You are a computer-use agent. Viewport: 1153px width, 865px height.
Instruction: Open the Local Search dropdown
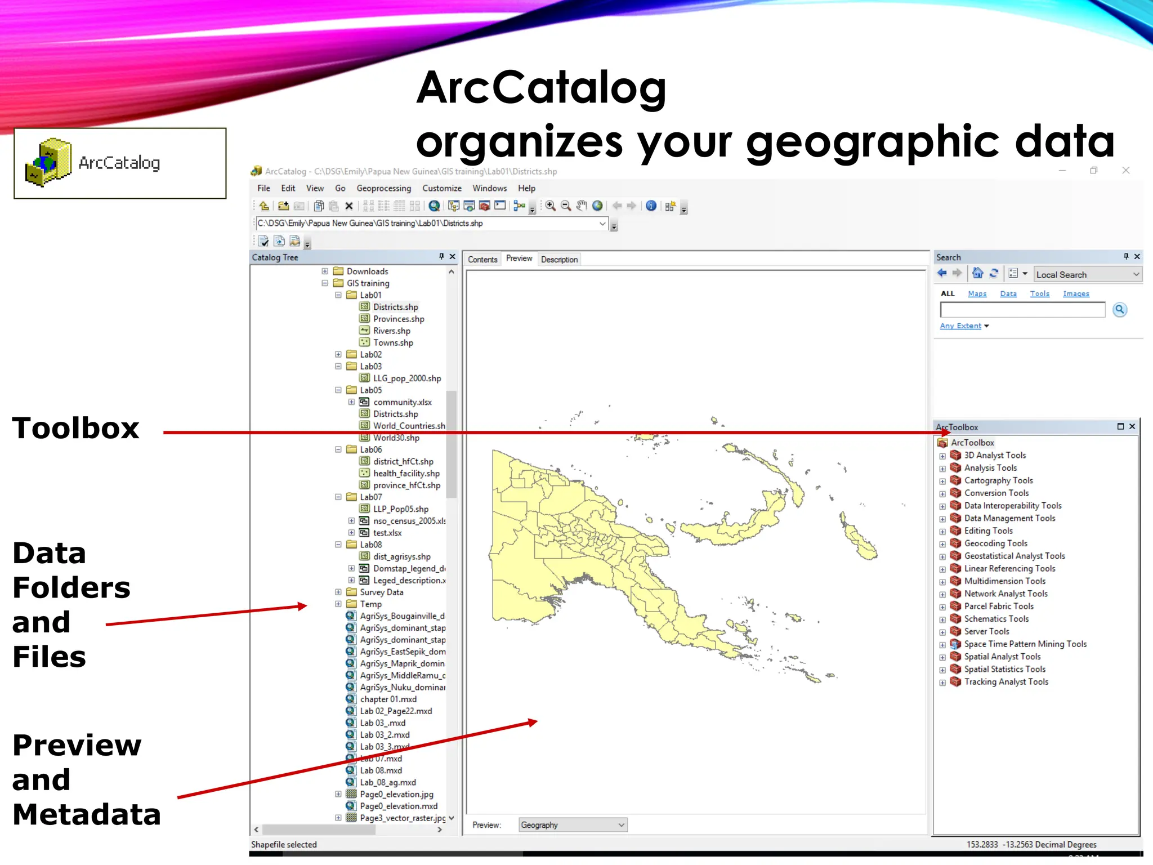(x=1088, y=275)
